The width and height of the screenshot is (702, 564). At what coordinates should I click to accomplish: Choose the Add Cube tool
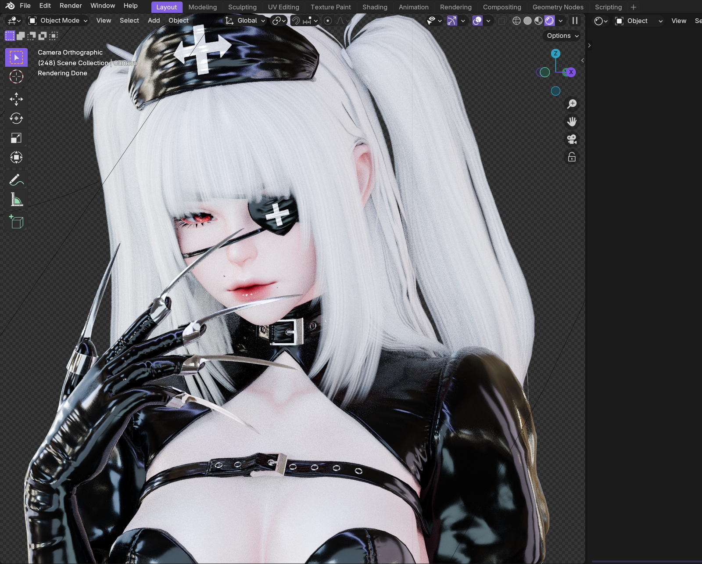click(x=16, y=222)
